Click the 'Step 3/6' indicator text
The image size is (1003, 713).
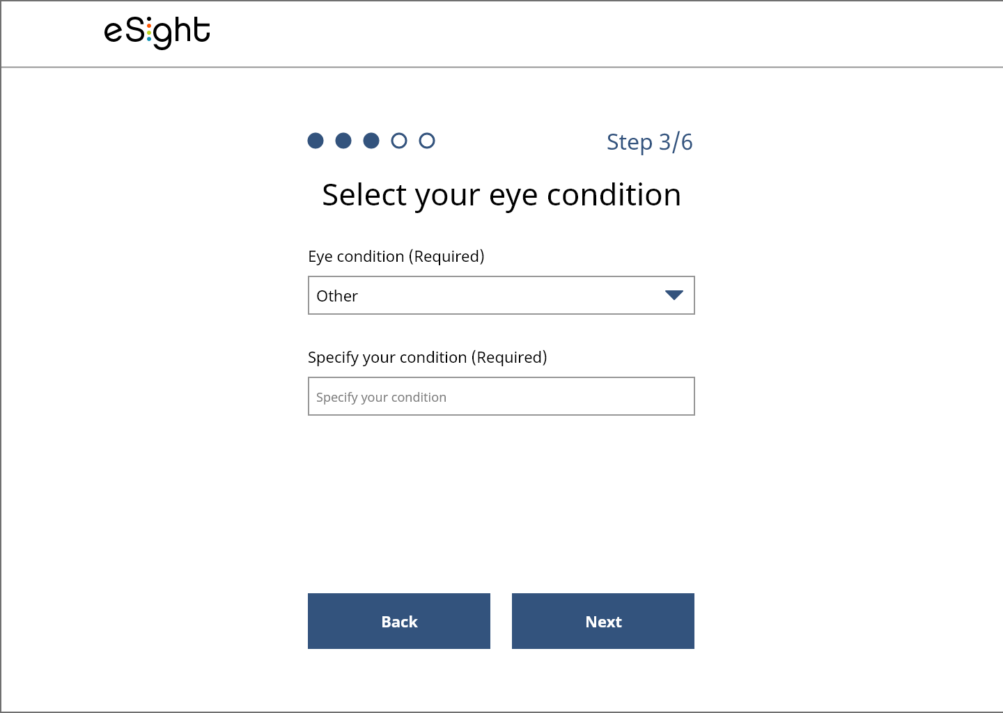tap(650, 142)
